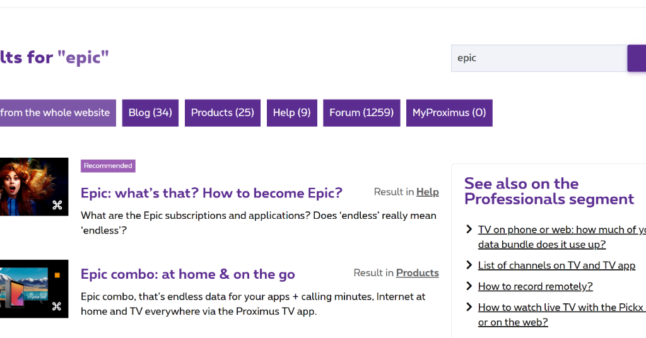Select the MyProximus (0) filter
The width and height of the screenshot is (646, 338).
click(x=449, y=113)
